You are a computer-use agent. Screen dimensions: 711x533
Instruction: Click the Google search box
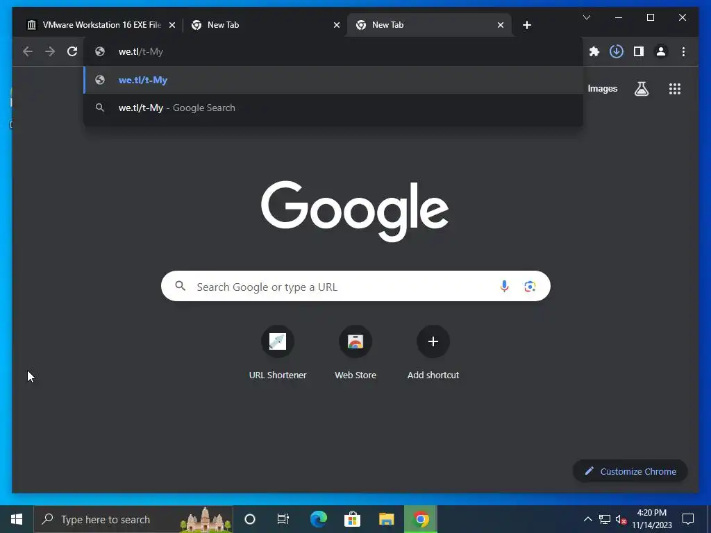point(355,287)
